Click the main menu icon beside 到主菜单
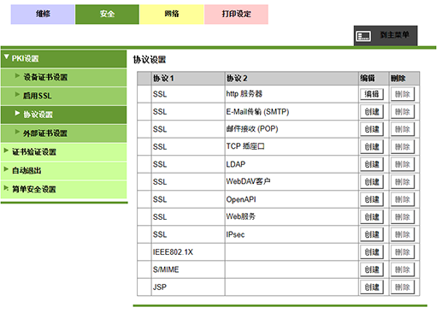 363,36
